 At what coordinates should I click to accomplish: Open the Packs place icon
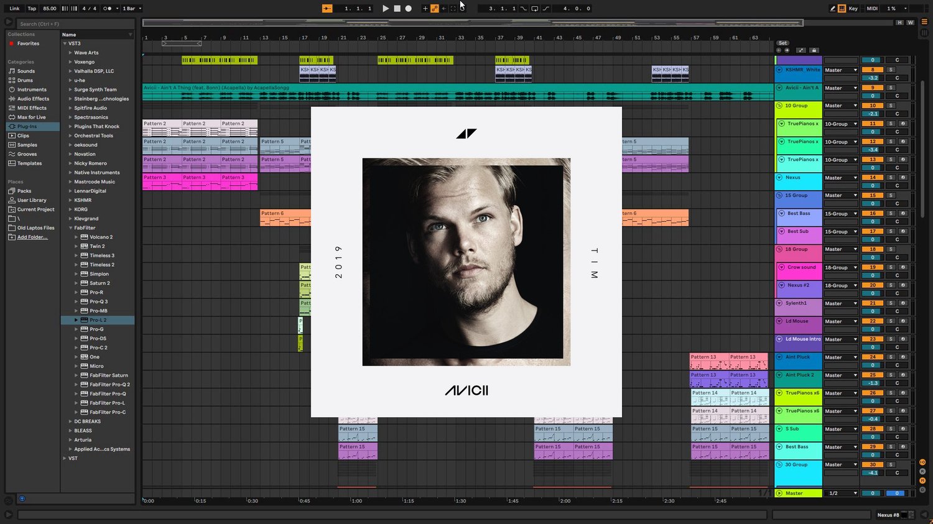coord(12,191)
